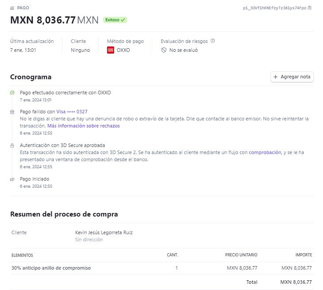Click the shield icon beside No se evaluó
Screen dimensions: 323x290
coord(164,50)
